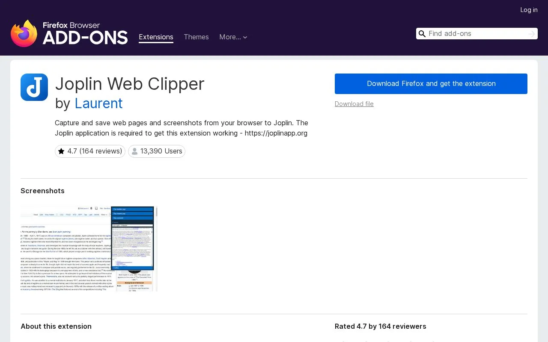This screenshot has height=342, width=548.
Task: Click the user silhouette icon
Action: click(134, 151)
